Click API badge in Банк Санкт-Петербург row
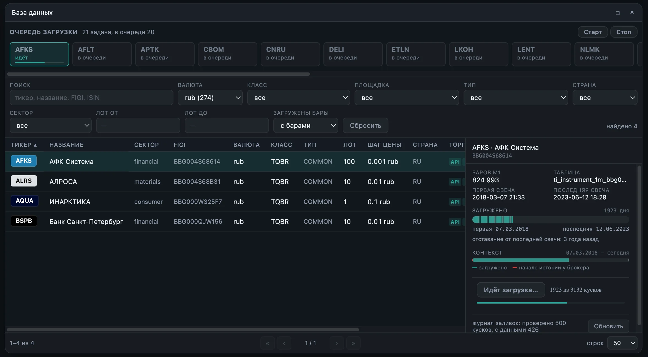The image size is (648, 357). tap(455, 222)
